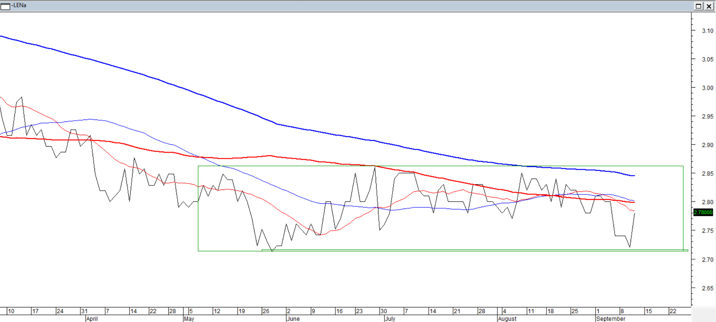
Task: Select the June month label on the timeline
Action: 293,319
